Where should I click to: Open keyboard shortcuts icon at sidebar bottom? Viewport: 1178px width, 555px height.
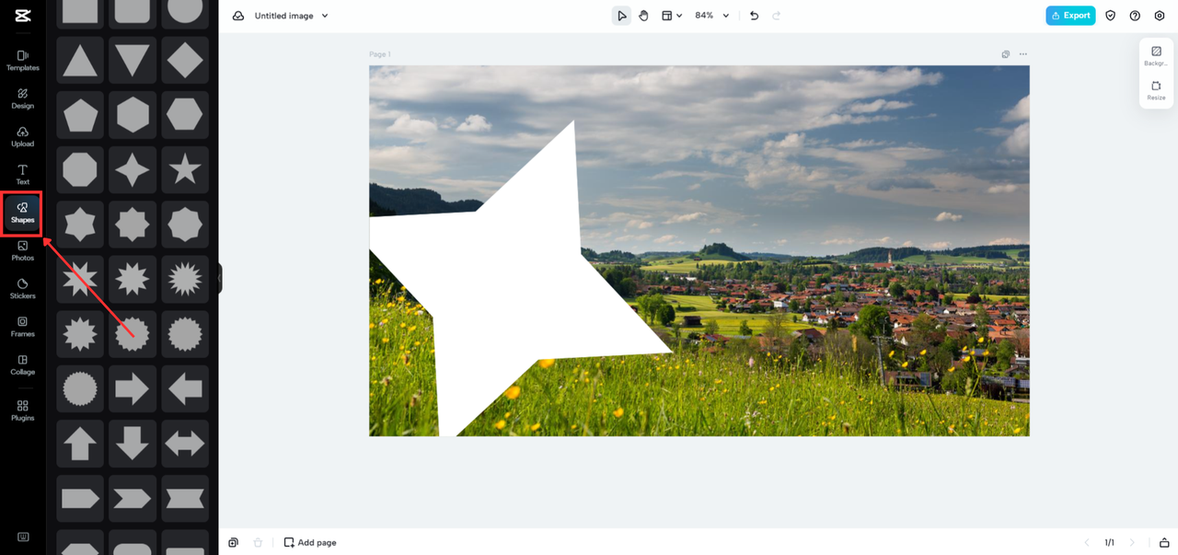pyautogui.click(x=23, y=538)
